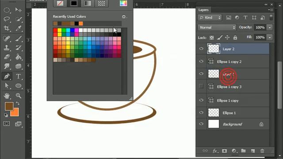Switch to the Layers tab
Image resolution: width=283 pixels, height=159 pixels.
203,10
